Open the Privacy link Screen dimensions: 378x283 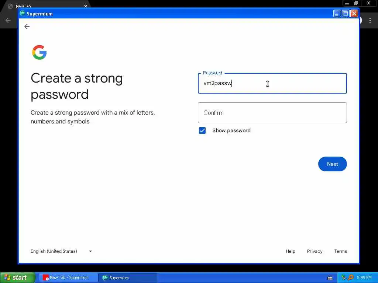coord(315,251)
